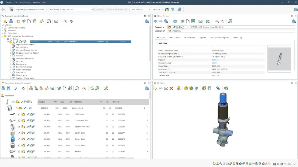Viewport: 298px width, 167px height.
Task: Click the favorites star icon in Desktop panel
Action: coord(5,21)
